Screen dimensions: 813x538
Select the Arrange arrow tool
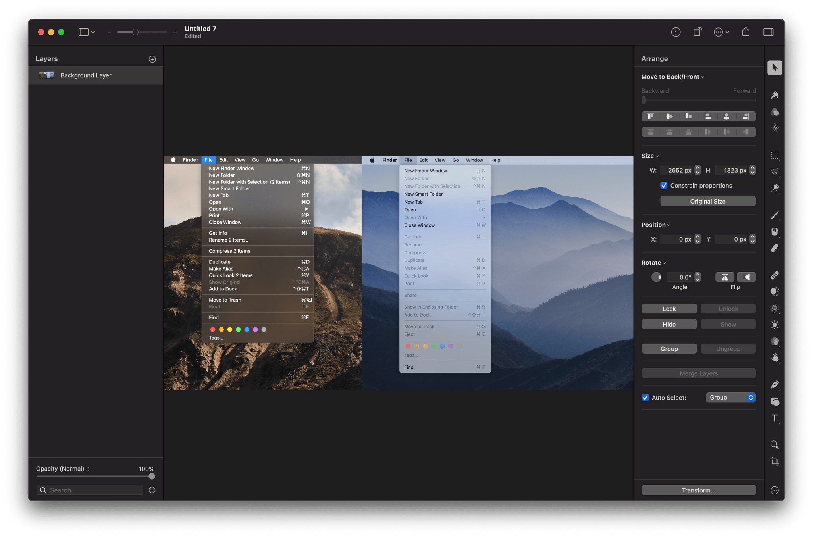coord(774,68)
